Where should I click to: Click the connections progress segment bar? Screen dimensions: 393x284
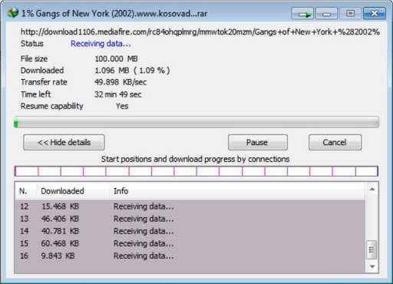(x=196, y=171)
